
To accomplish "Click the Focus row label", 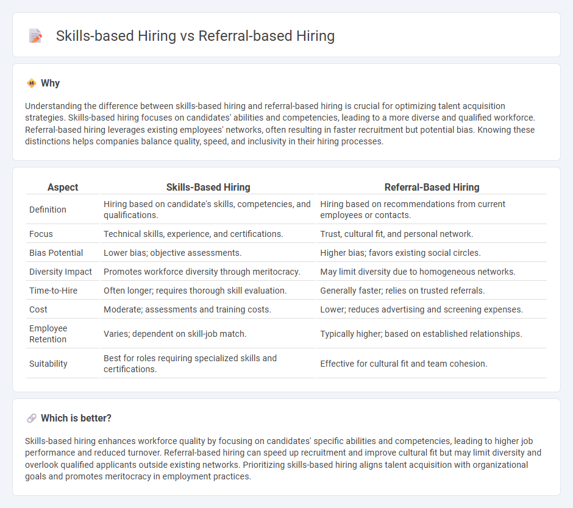I will click(x=41, y=234).
